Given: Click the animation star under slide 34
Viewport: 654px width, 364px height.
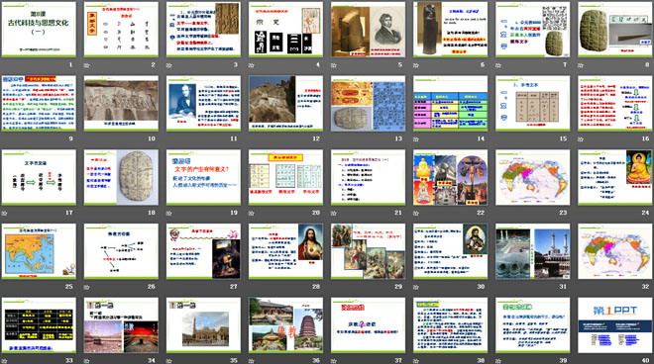Looking at the screenshot, I should point(87,361).
